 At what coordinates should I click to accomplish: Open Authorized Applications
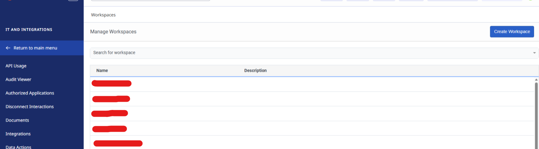coord(30,93)
